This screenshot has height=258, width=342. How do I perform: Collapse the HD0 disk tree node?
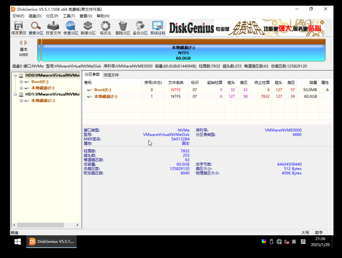15,75
